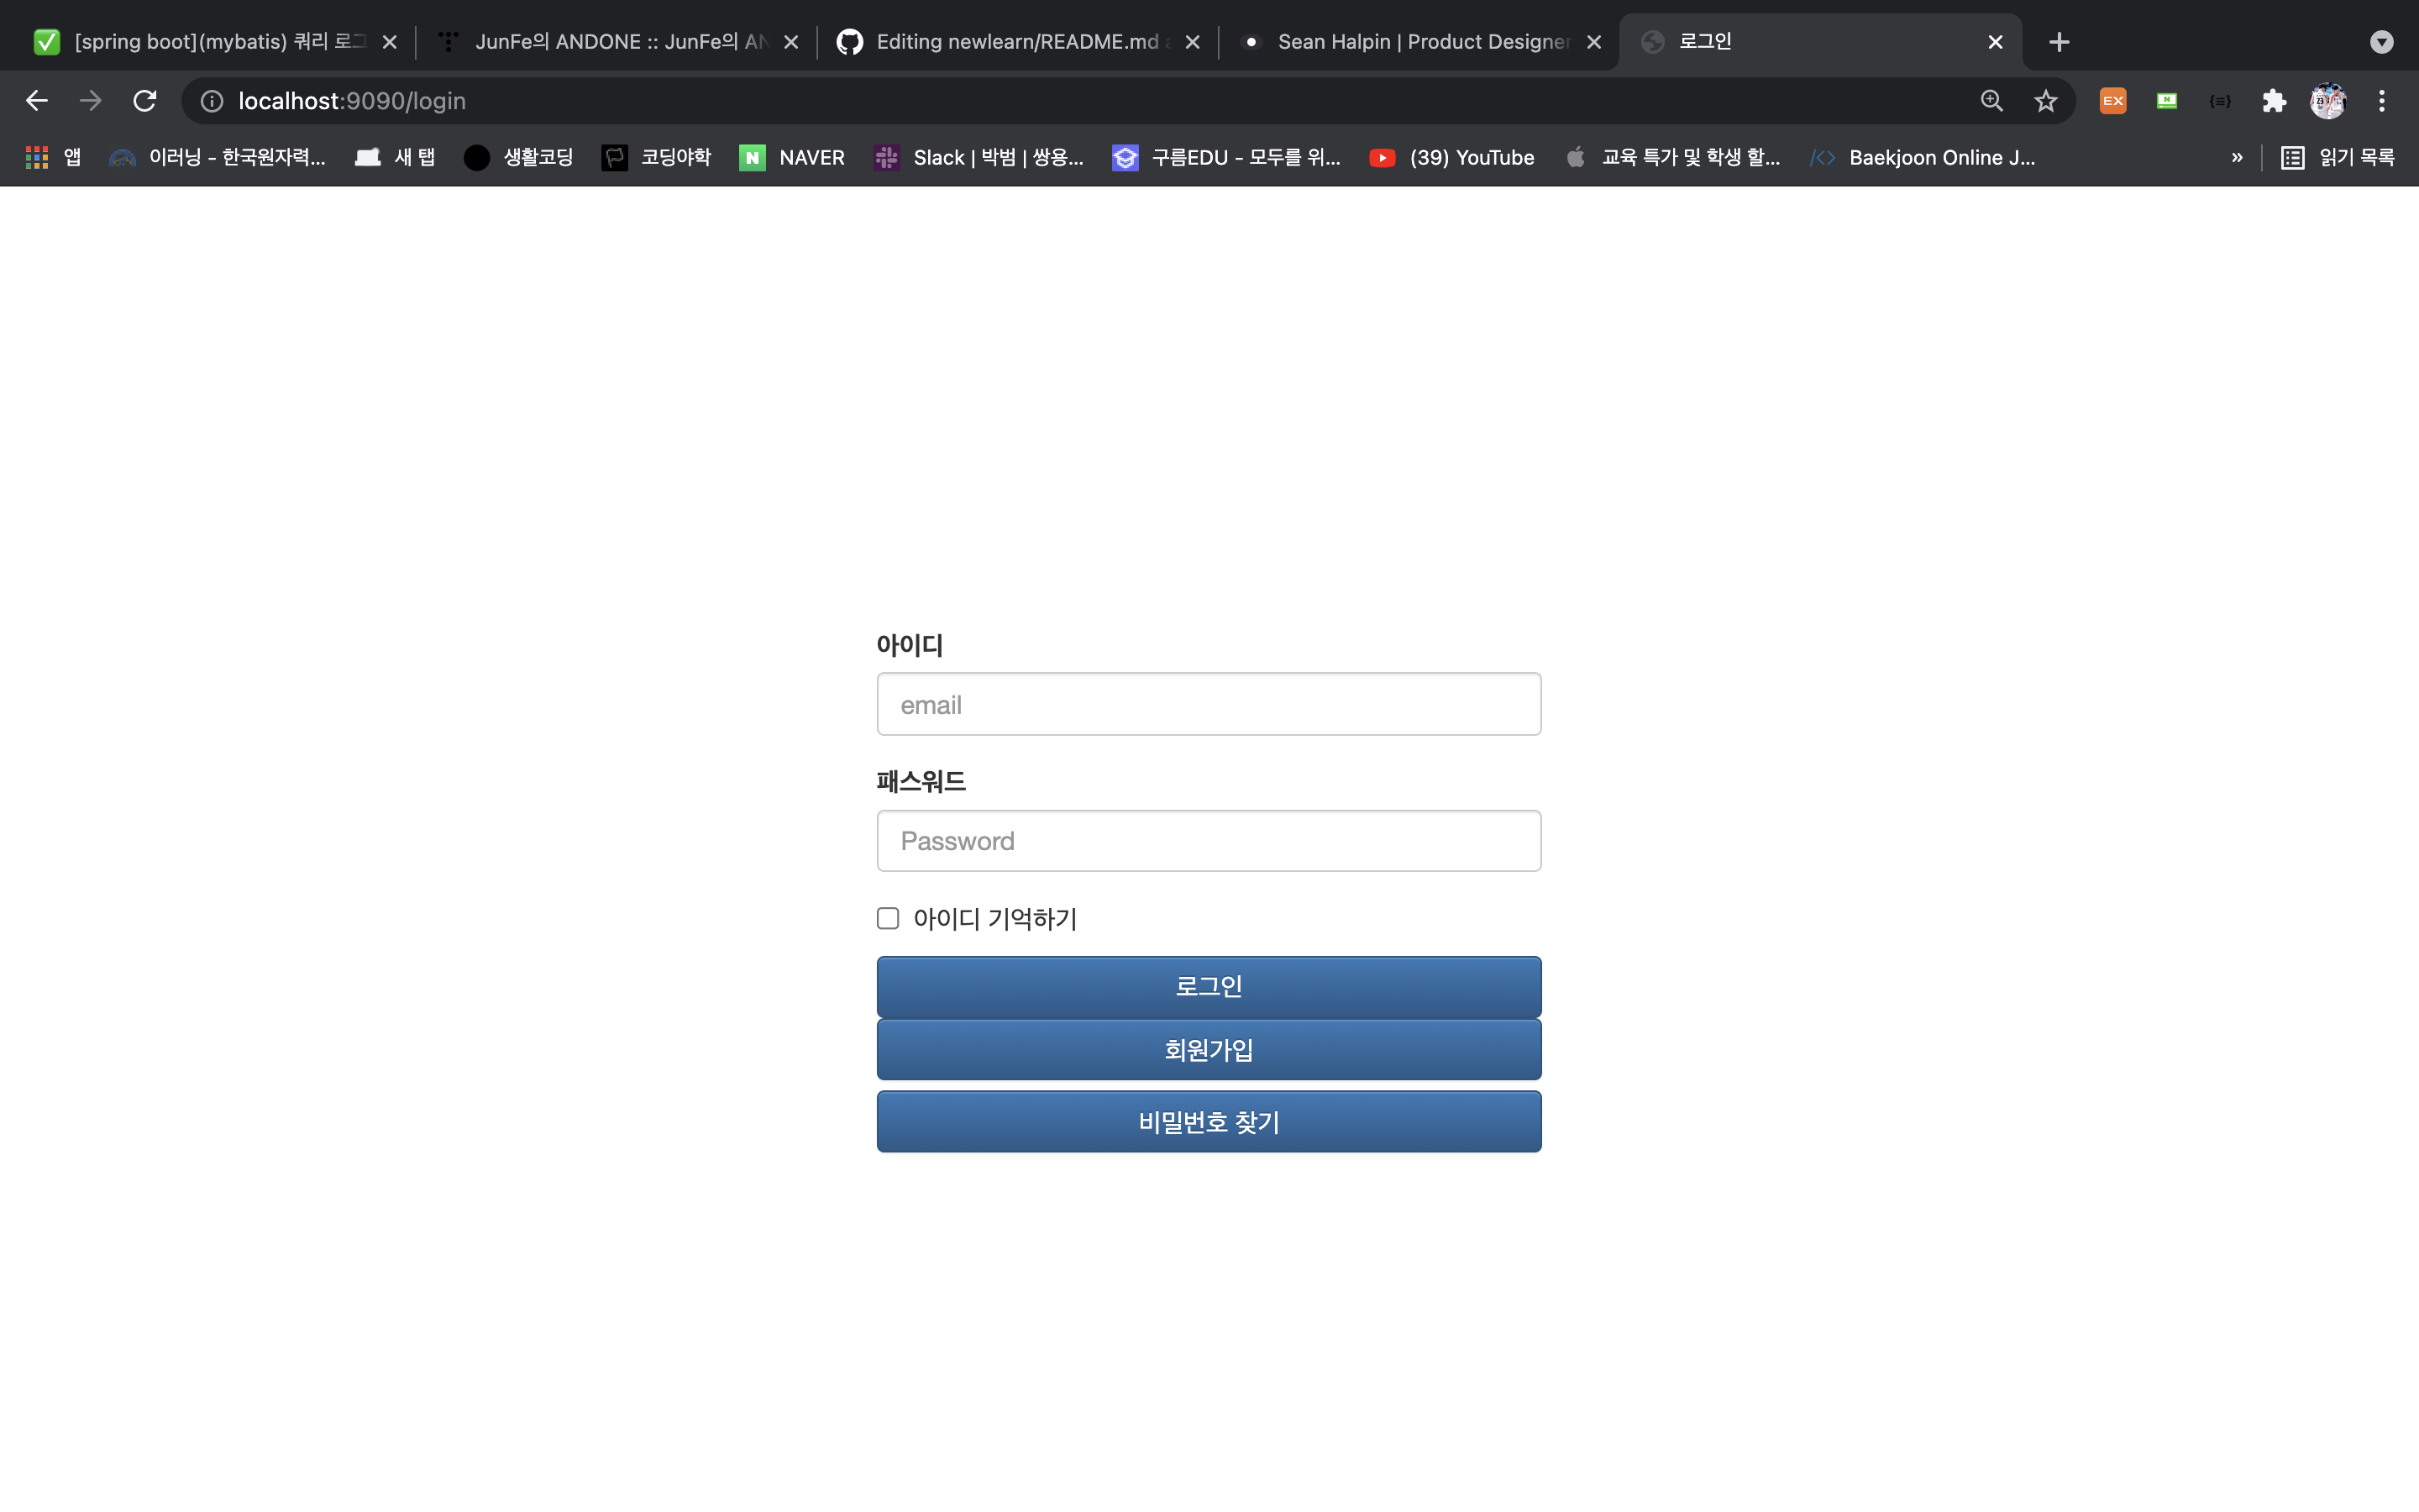
Task: Open the Baekjoon Online Judge bookmark
Action: point(1919,157)
